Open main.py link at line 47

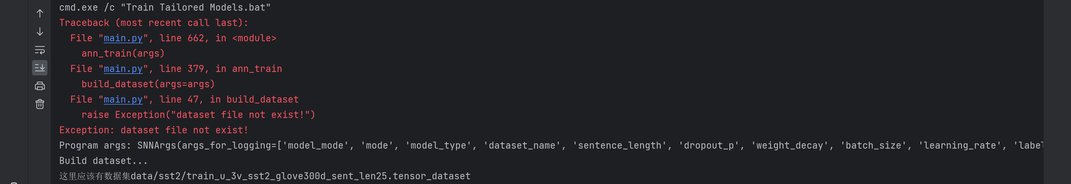pyautogui.click(x=123, y=100)
